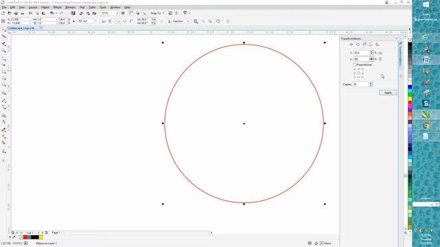Click the Transformations vertical docker tab

click(x=400, y=54)
